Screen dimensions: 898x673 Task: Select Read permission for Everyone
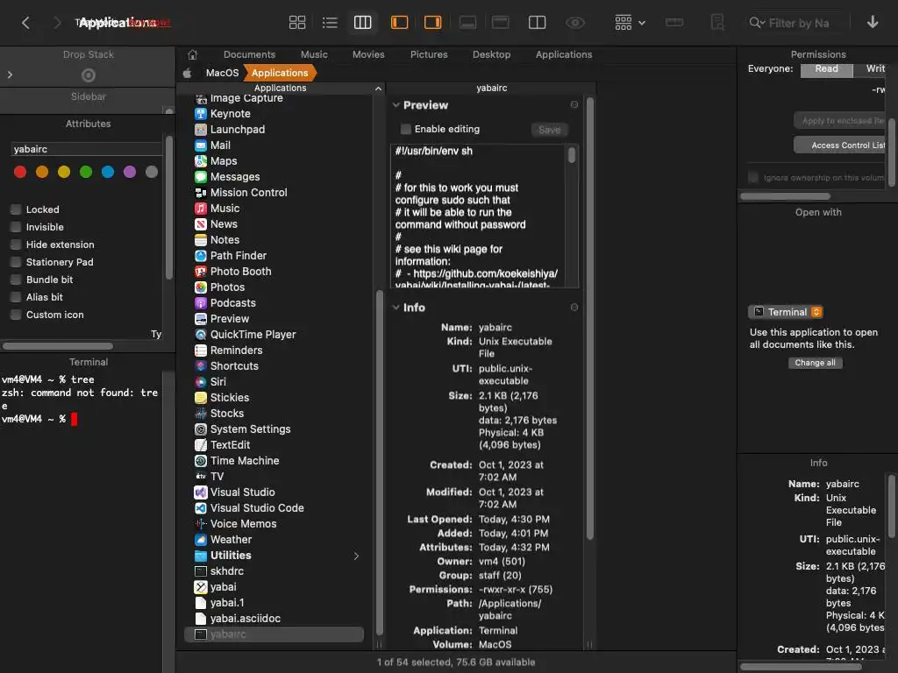tap(826, 68)
